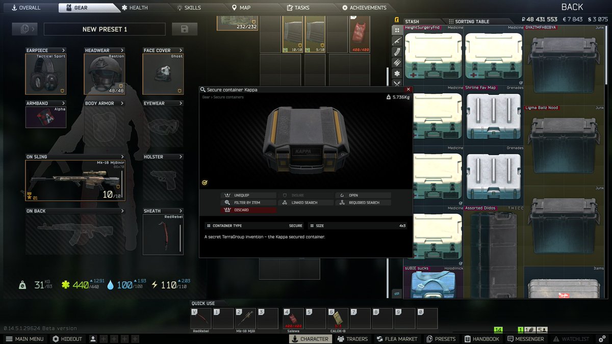
Task: Select the RedRebel item in sheath slot
Action: tap(163, 234)
